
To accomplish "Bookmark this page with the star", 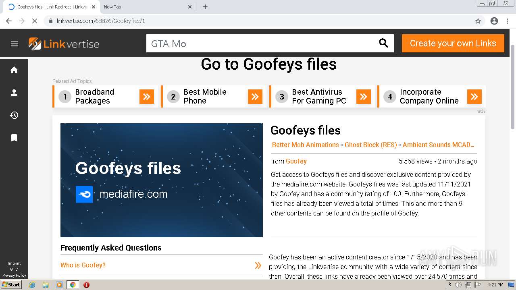I will pos(478,21).
